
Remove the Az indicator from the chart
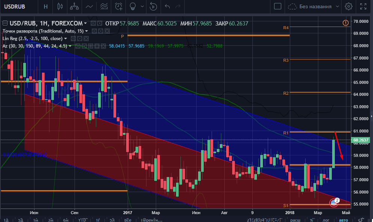coord(103,46)
